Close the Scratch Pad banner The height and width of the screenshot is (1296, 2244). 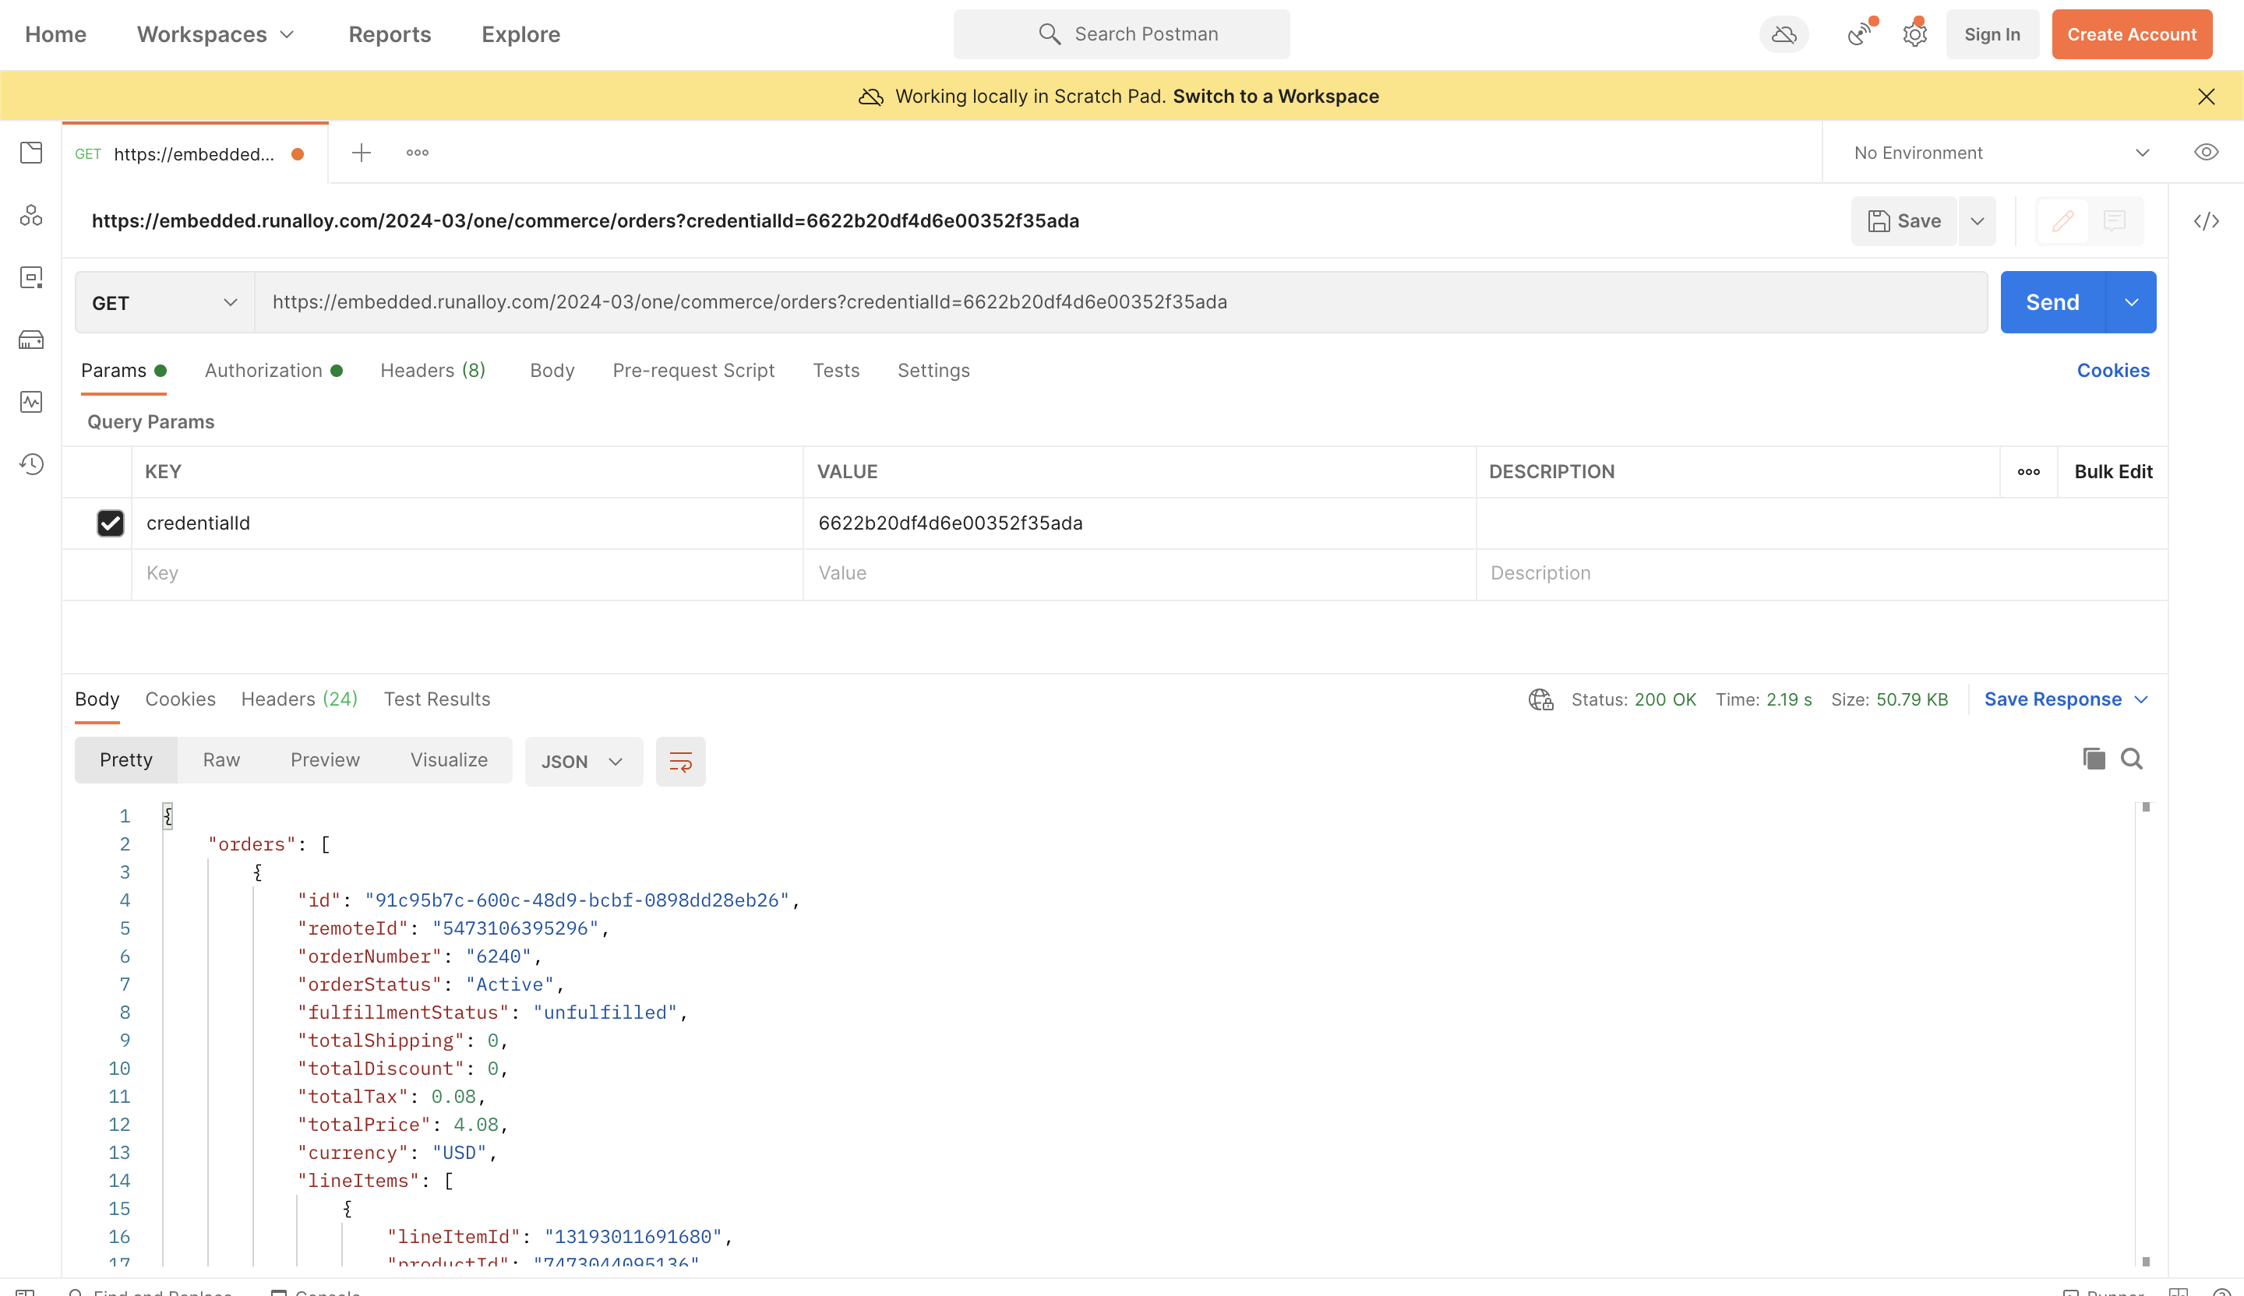pos(2206,96)
